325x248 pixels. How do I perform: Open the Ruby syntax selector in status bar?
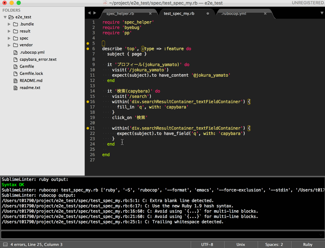307,244
